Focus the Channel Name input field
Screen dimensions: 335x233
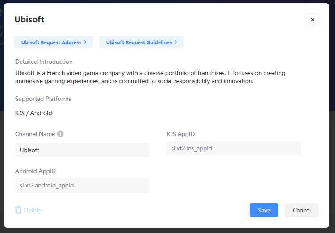point(82,150)
